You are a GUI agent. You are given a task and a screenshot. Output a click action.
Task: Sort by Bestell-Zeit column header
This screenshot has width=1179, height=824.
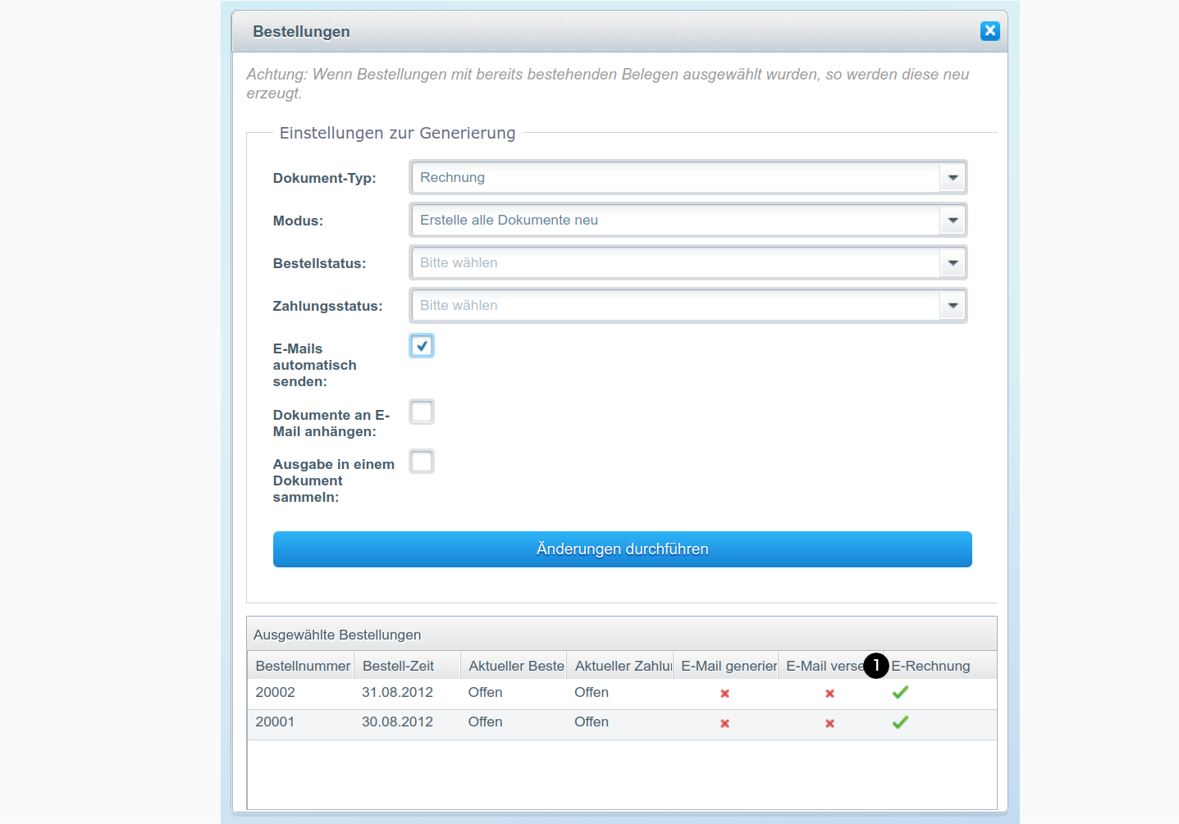tap(399, 666)
